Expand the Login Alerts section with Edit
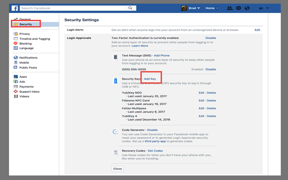Image resolution: width=288 pixels, height=180 pixels. point(257,30)
